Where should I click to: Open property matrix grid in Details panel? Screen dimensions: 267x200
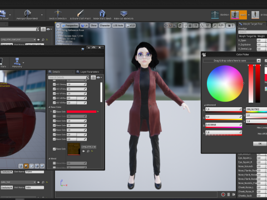(93, 77)
